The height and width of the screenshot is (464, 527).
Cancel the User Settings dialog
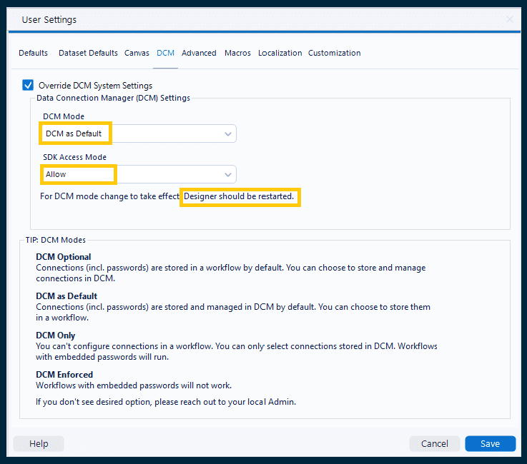click(x=435, y=443)
